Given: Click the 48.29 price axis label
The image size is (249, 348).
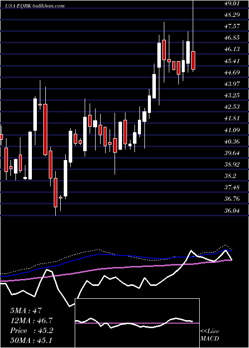Looking at the screenshot, I should (x=233, y=15).
